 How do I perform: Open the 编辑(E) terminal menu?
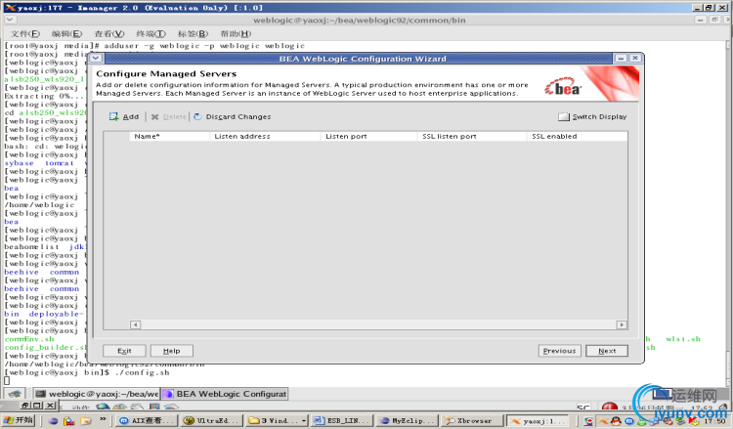click(x=66, y=33)
